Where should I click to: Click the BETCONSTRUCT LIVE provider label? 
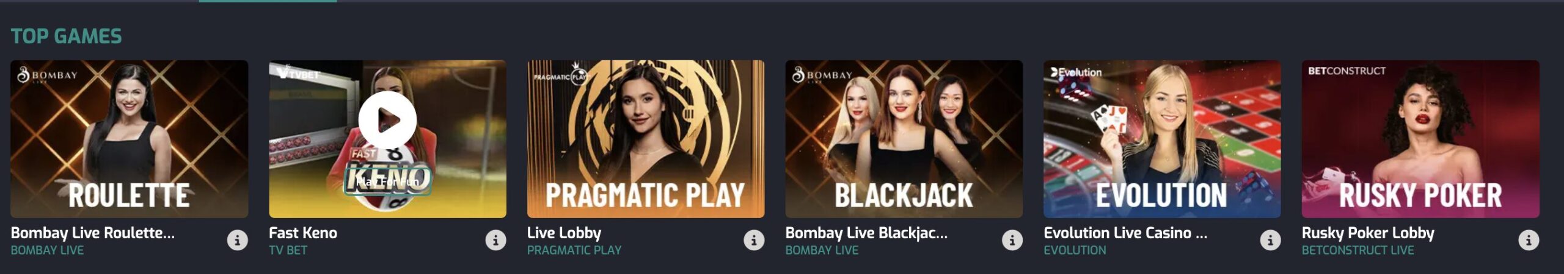(1358, 250)
